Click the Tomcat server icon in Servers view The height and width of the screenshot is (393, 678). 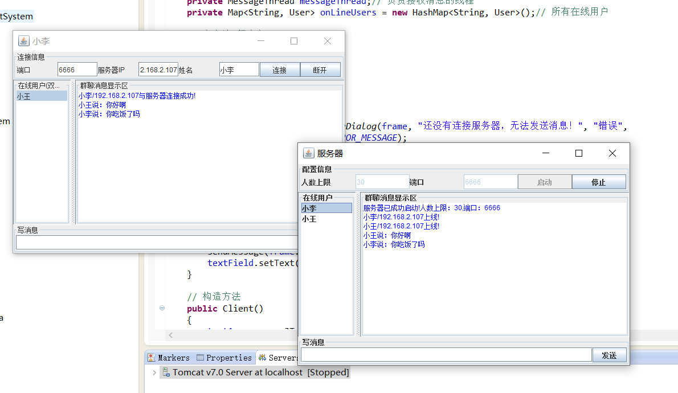point(166,372)
